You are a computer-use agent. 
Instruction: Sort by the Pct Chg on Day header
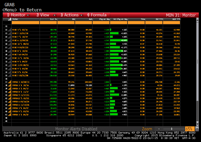119,19
